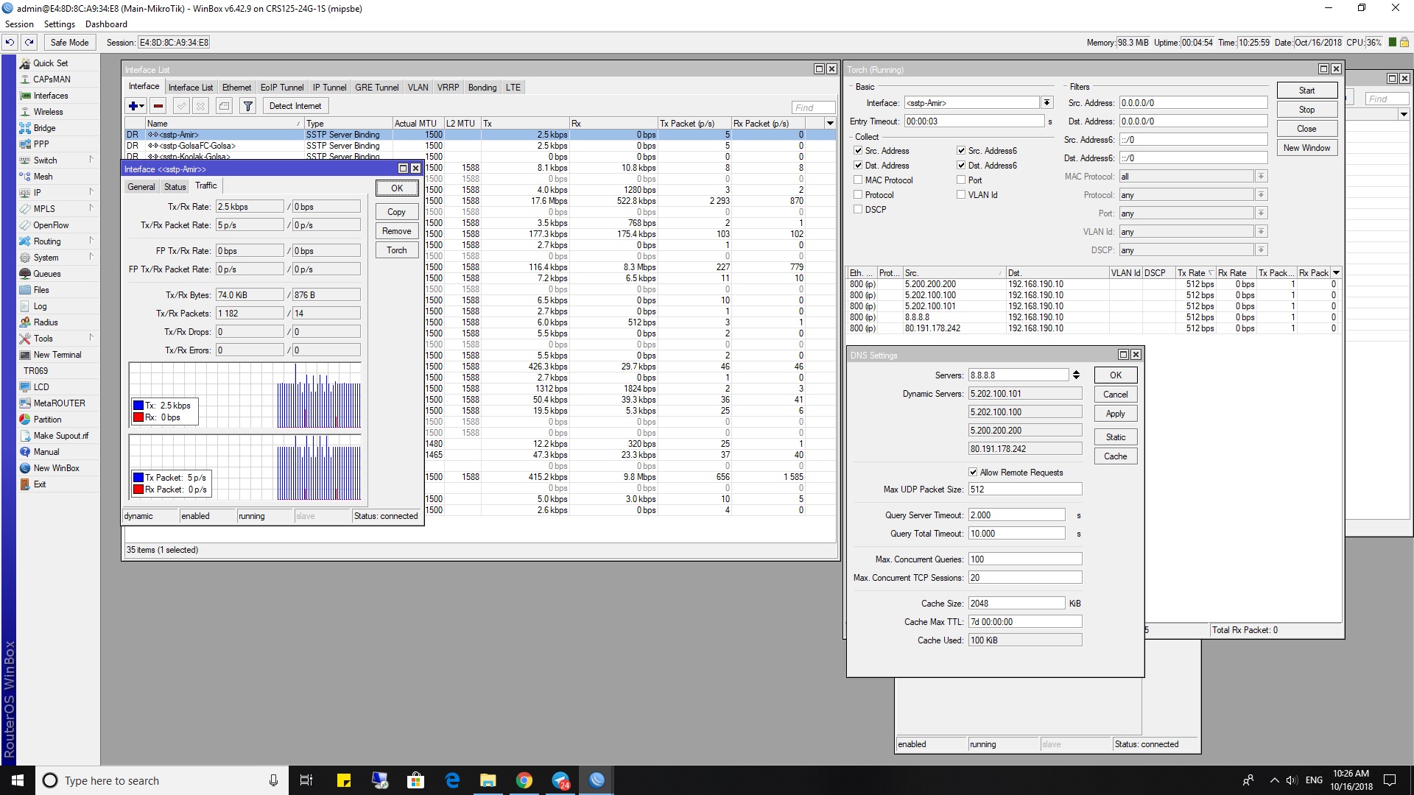Expand the IP submenu arrow
Image resolution: width=1414 pixels, height=795 pixels.
tap(91, 192)
